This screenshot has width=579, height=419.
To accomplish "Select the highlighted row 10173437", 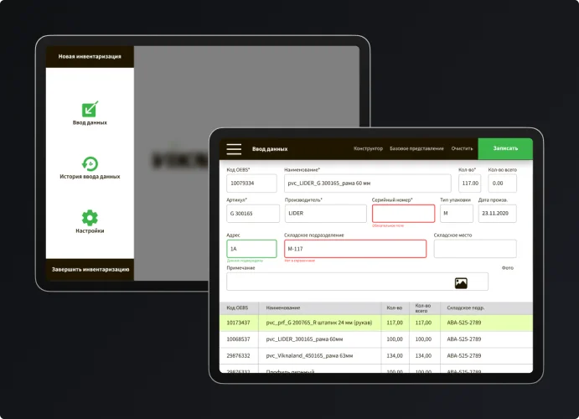I will 375,322.
